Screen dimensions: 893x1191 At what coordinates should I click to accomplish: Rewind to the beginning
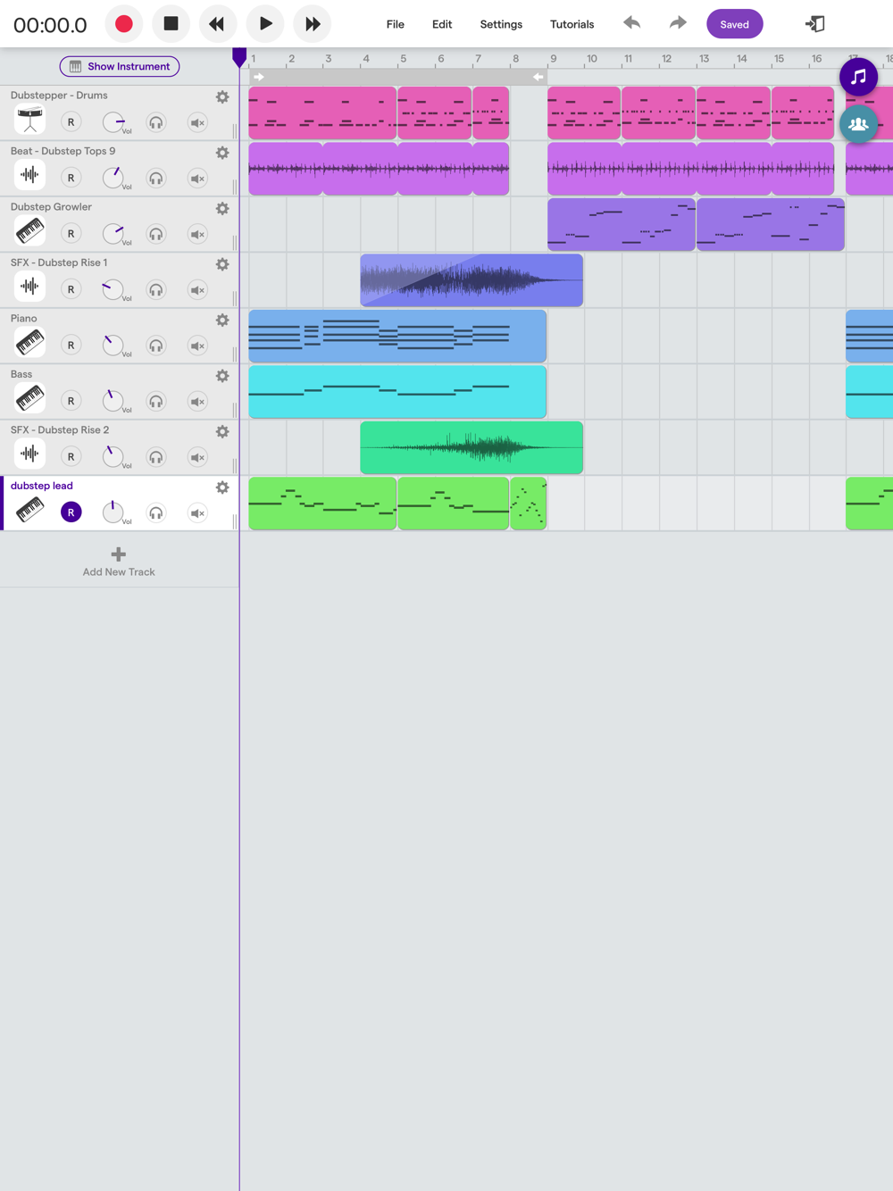[x=217, y=24]
